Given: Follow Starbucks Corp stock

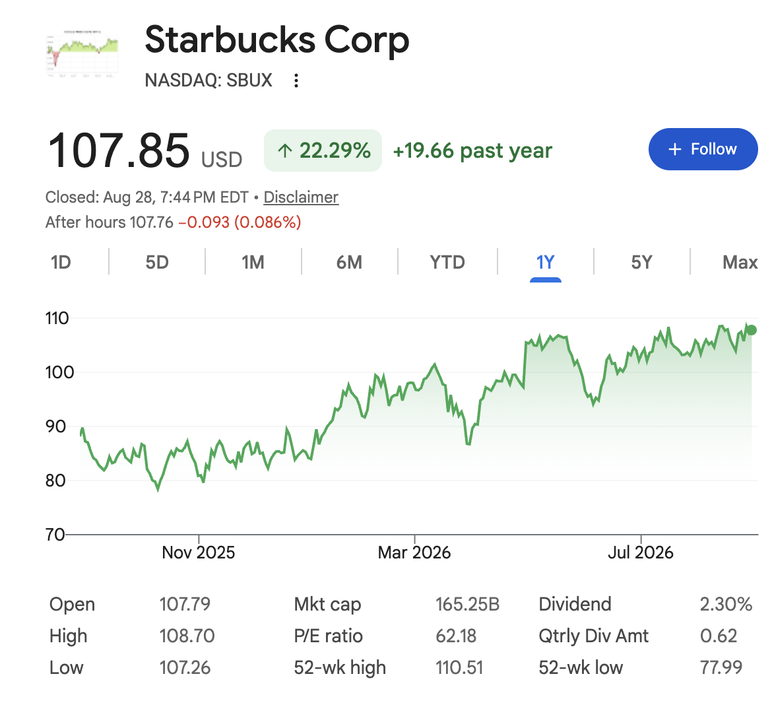Looking at the screenshot, I should click(x=703, y=149).
